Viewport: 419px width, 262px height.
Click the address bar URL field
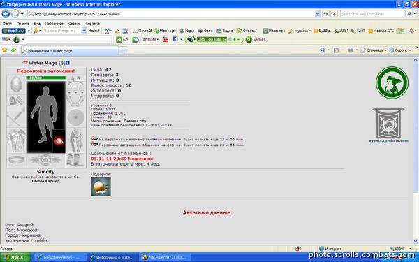(x=171, y=14)
